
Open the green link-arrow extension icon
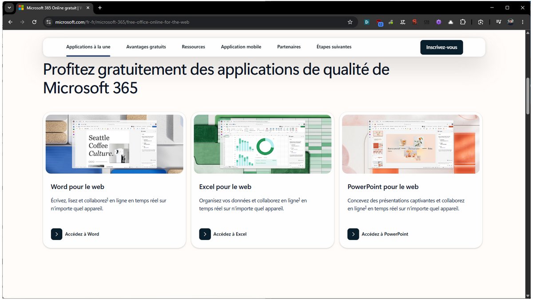(391, 22)
